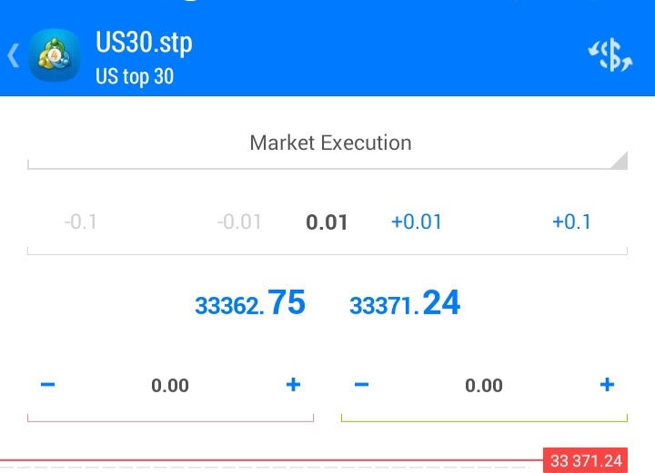Increase stop loss with plus button
This screenshot has height=473, width=655.
point(293,385)
